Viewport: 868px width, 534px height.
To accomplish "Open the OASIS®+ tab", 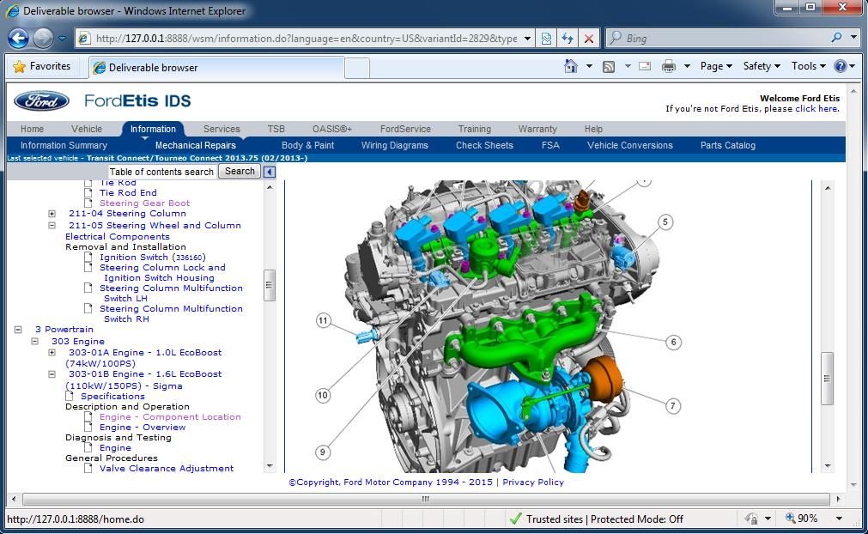I will click(332, 129).
